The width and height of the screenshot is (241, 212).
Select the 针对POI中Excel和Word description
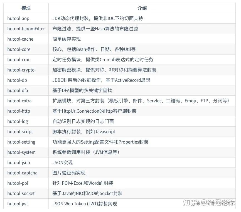[x=83, y=183]
